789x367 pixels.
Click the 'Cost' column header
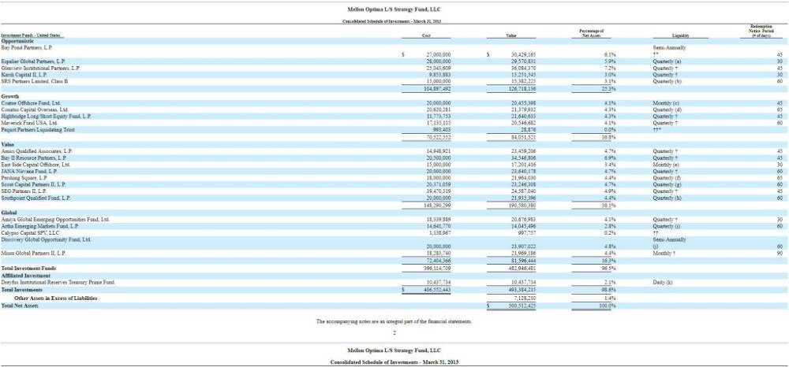pyautogui.click(x=426, y=35)
